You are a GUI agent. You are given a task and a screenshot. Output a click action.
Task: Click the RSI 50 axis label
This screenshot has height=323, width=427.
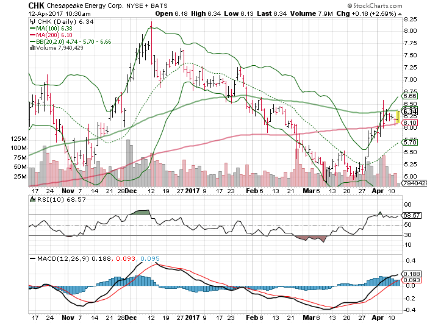(x=407, y=225)
